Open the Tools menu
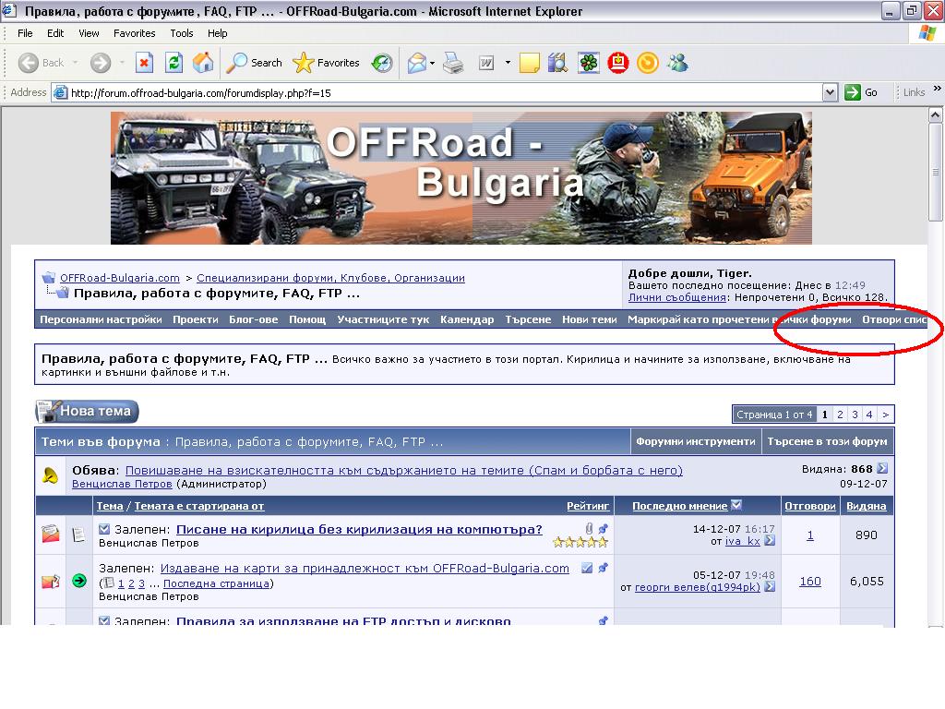Image resolution: width=945 pixels, height=709 pixels. click(x=182, y=33)
